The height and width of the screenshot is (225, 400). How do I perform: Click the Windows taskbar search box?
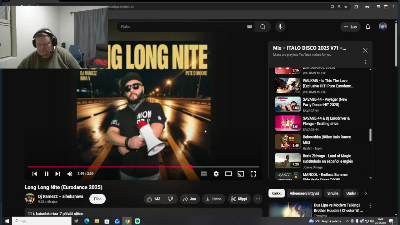[x=42, y=221]
